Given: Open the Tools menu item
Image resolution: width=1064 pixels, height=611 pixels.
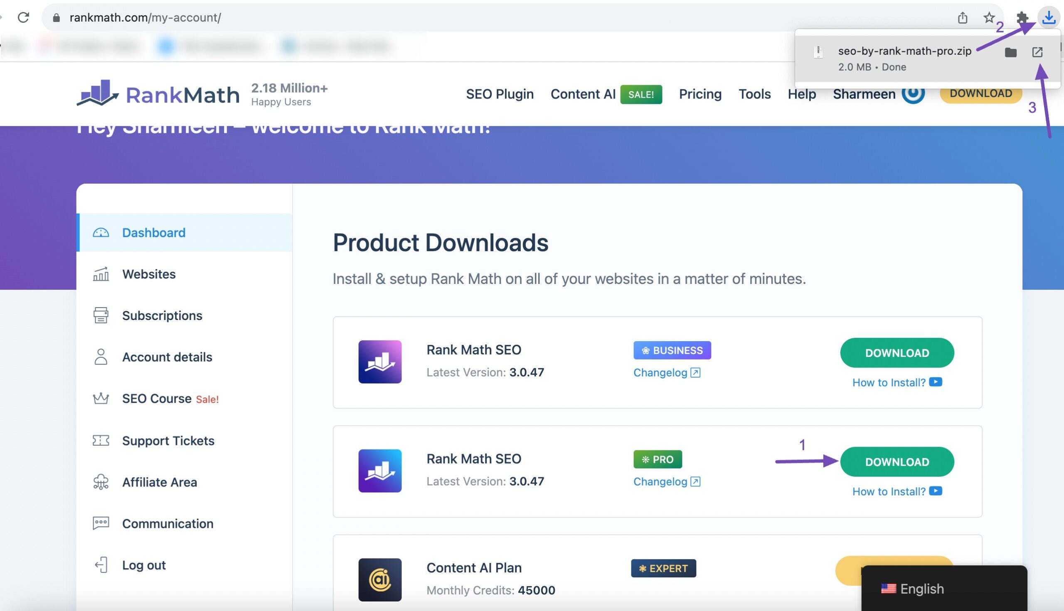Looking at the screenshot, I should coord(754,93).
